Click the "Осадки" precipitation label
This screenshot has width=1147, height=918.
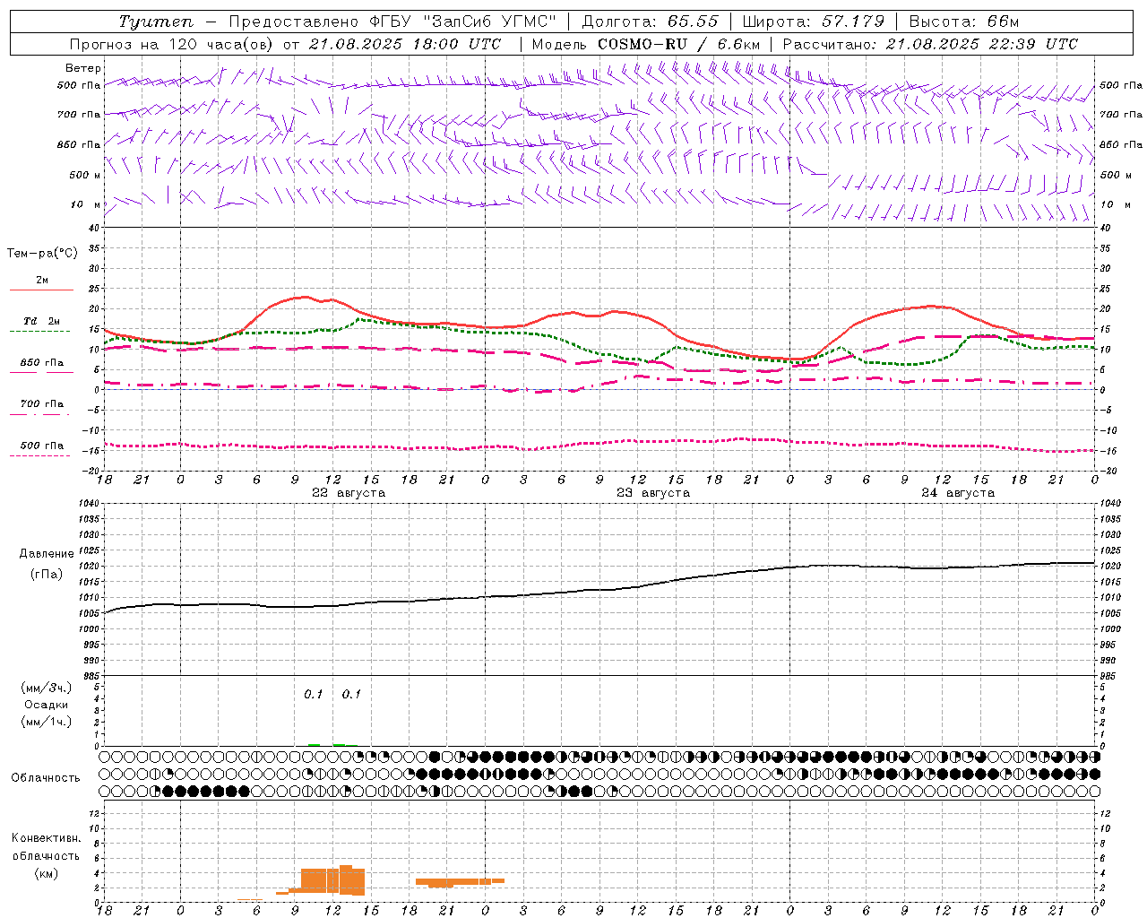47,705
